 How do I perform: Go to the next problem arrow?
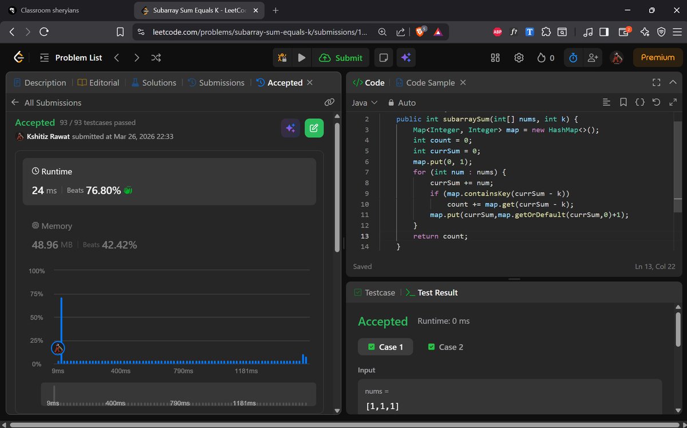[136, 58]
